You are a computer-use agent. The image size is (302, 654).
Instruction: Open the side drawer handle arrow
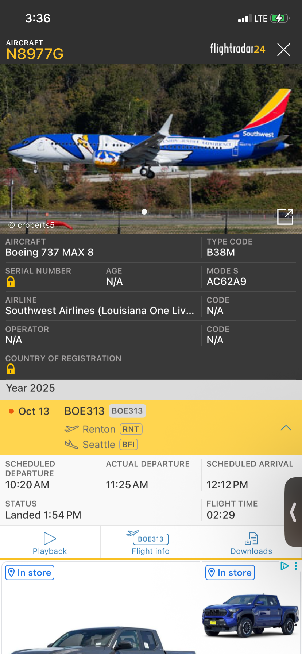tap(293, 512)
